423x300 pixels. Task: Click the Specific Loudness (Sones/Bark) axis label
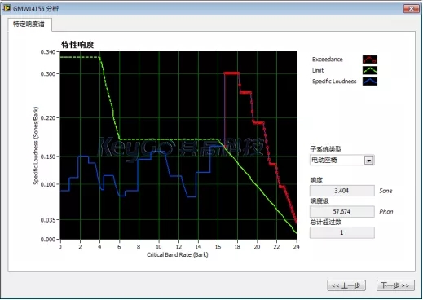click(36, 146)
